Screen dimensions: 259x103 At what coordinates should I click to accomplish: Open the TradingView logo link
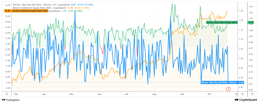coord(10,100)
